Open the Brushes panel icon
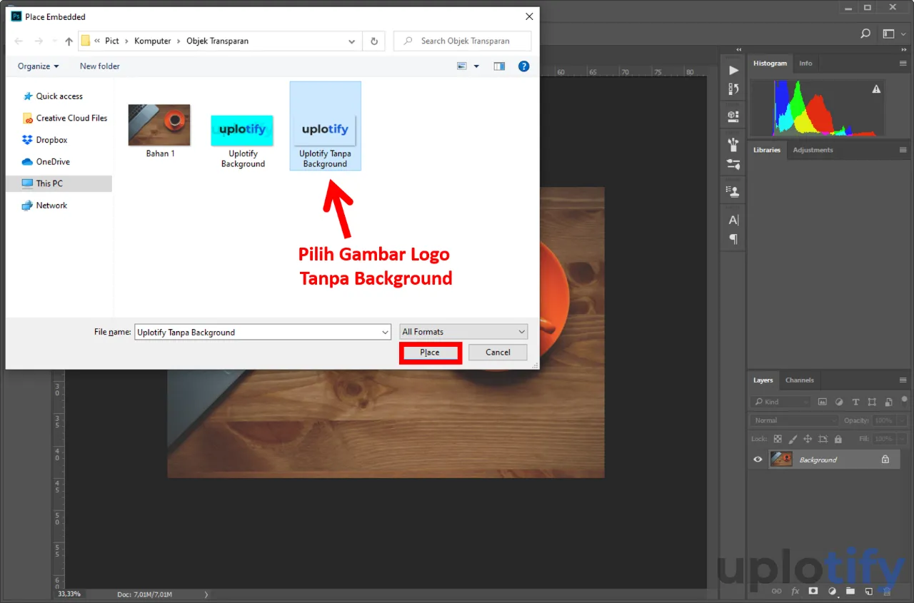 coord(733,145)
